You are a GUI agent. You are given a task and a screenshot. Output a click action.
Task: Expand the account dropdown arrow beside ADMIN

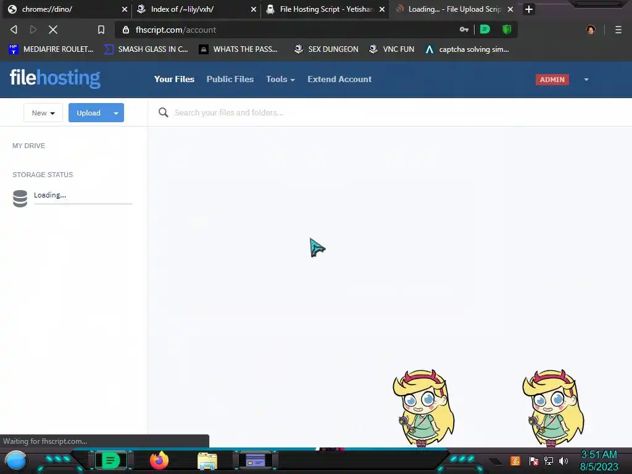point(586,80)
